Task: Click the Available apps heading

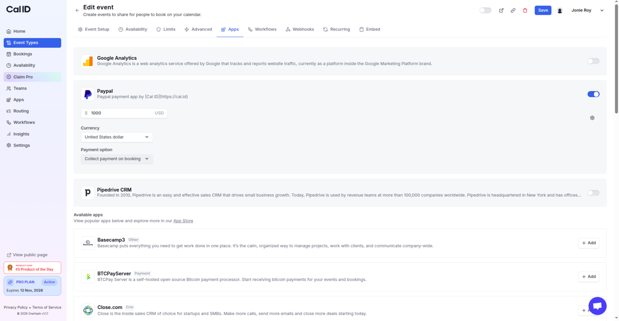Action: click(88, 215)
